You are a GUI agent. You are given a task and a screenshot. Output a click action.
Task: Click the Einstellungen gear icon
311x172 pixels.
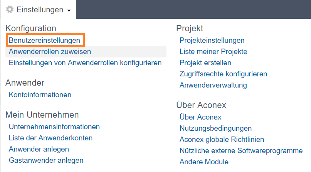[x=10, y=9]
